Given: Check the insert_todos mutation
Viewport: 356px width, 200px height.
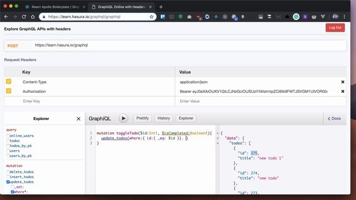Looking at the screenshot, I should point(8,177).
